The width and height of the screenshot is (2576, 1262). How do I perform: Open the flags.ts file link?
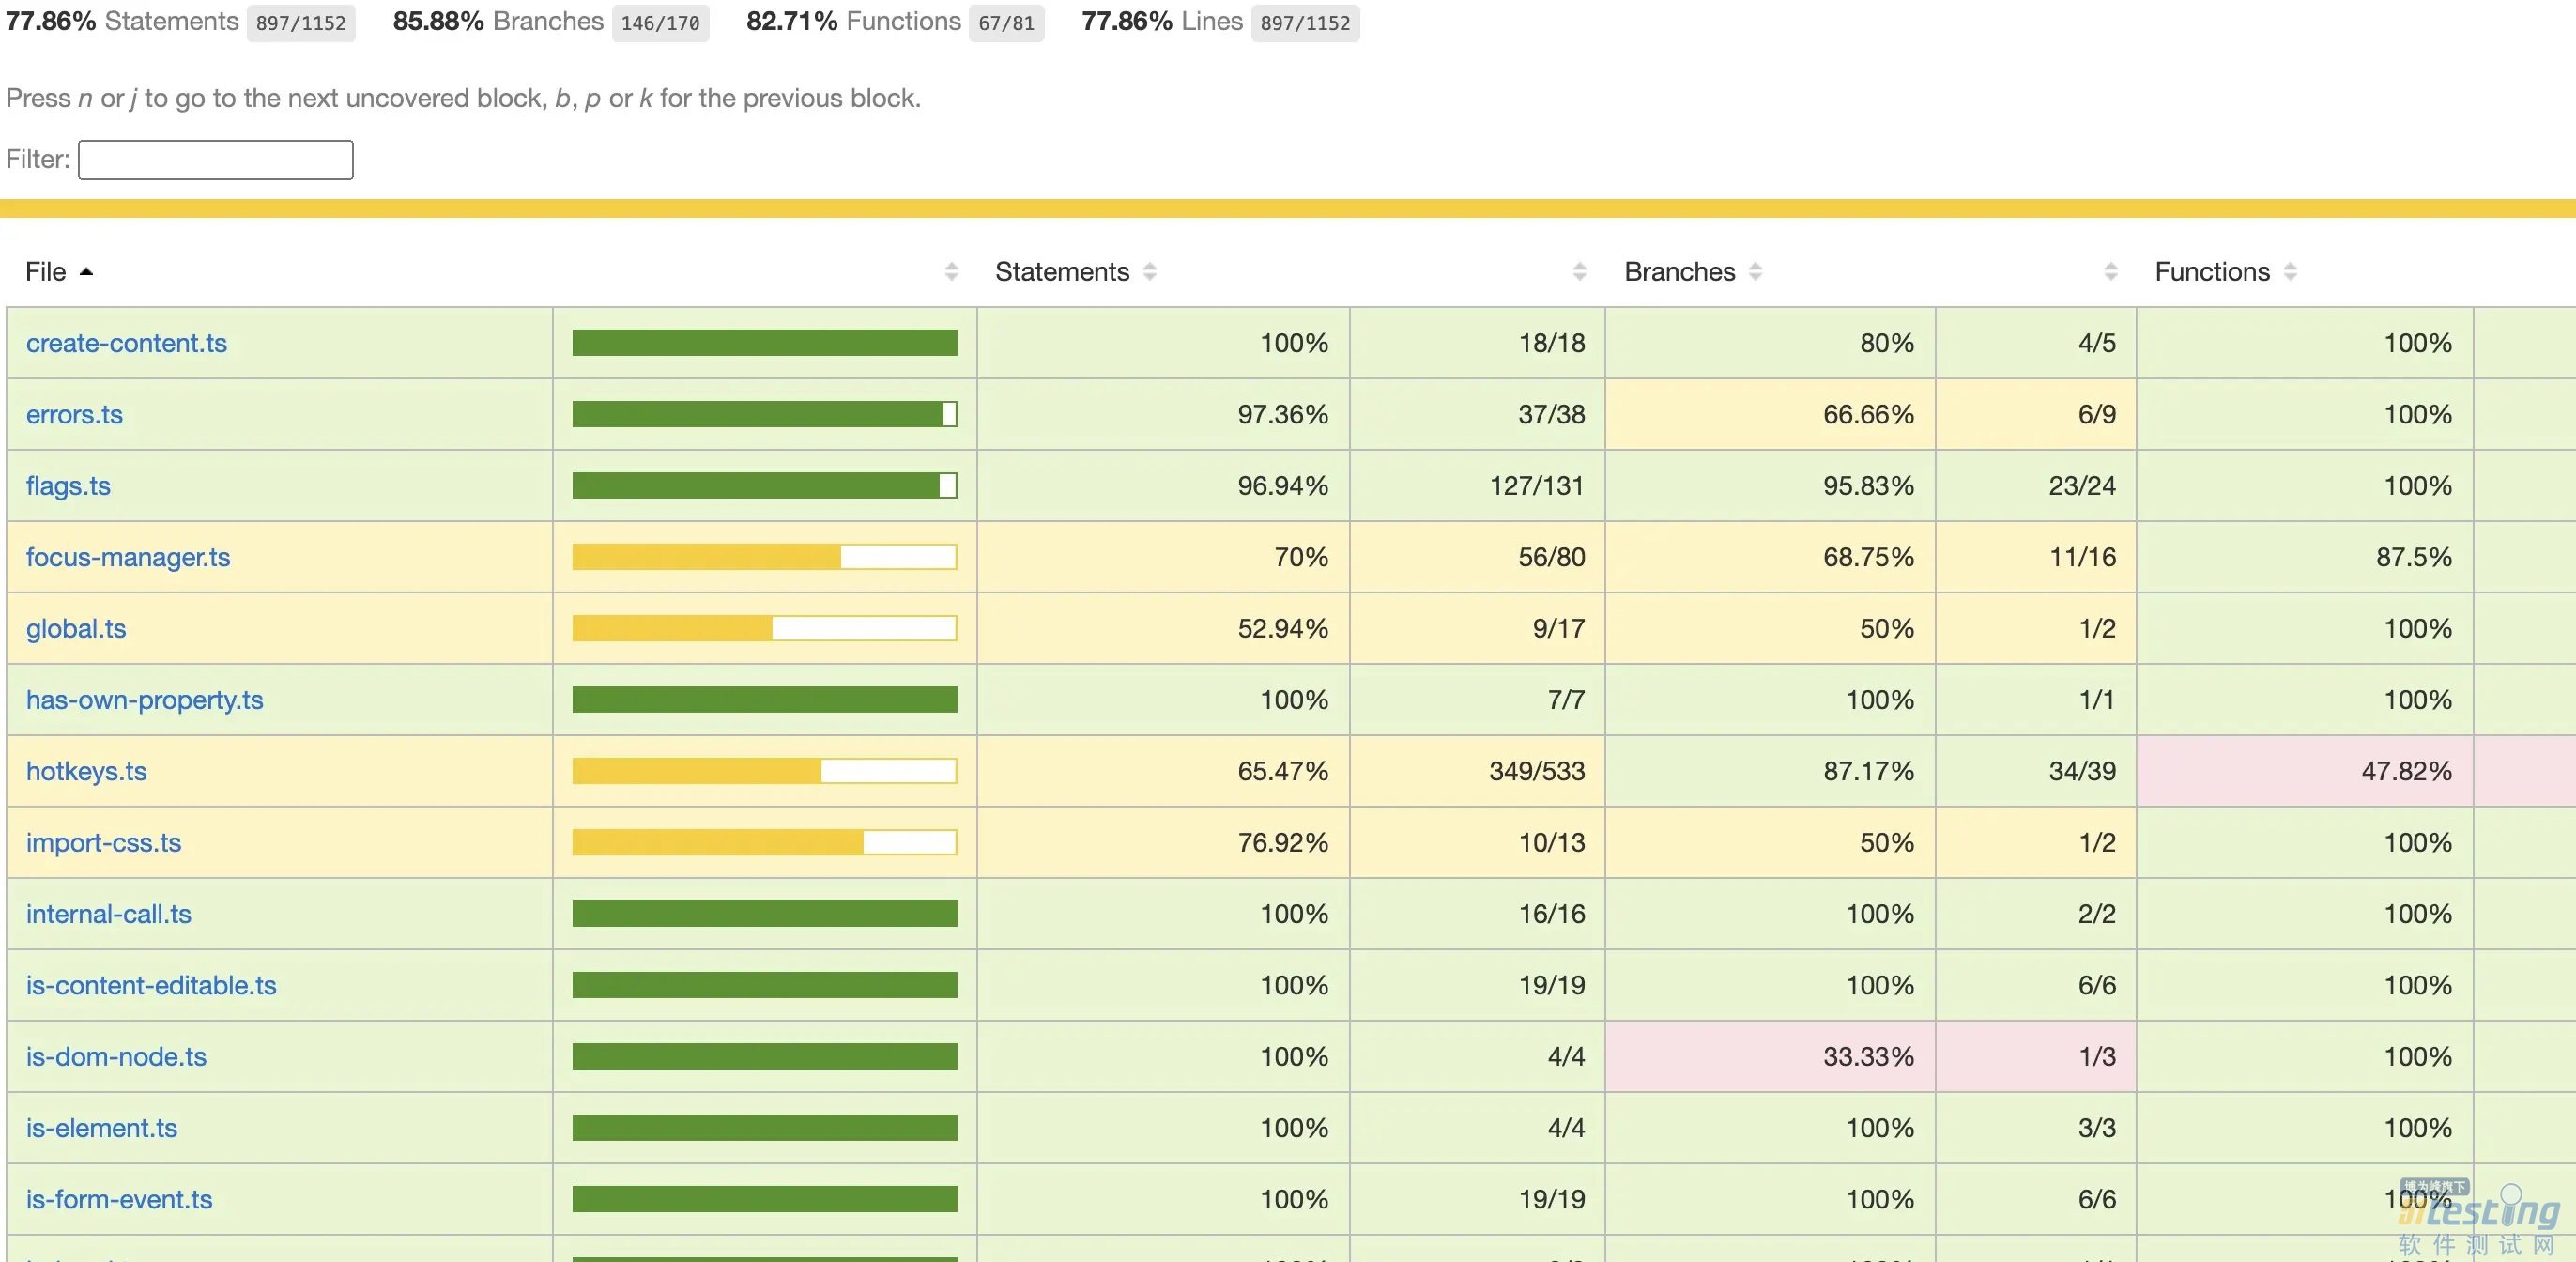(68, 486)
